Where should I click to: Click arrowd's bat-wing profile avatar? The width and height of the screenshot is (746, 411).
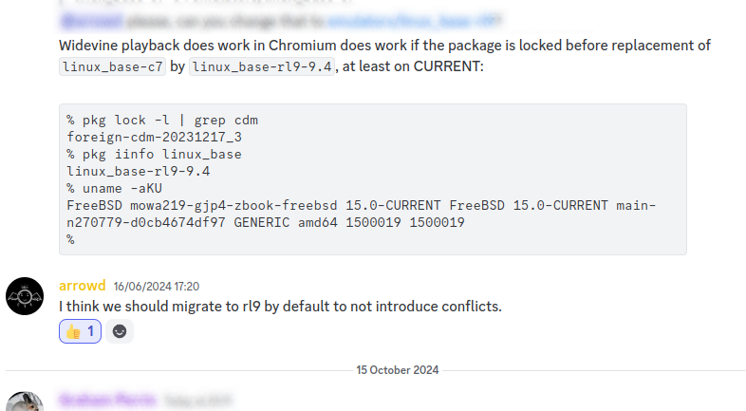pyautogui.click(x=25, y=296)
